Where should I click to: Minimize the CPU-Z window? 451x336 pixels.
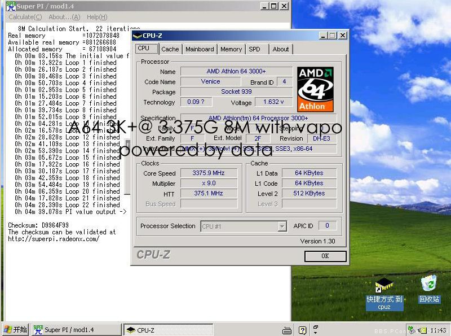pyautogui.click(x=324, y=36)
